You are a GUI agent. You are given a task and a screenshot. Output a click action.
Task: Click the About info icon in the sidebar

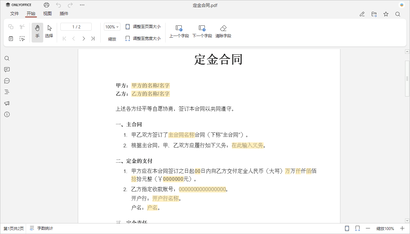tap(7, 114)
